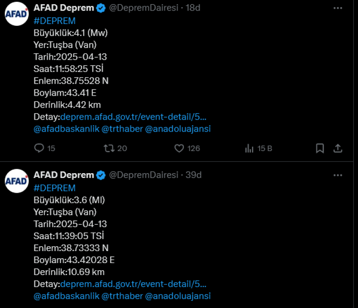
Task: Click AFAD avatar on second tweet
Action: 17,181
